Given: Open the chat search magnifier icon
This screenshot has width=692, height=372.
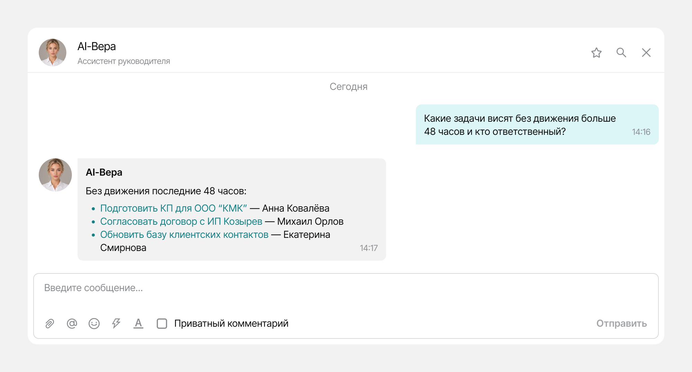Looking at the screenshot, I should 621,53.
